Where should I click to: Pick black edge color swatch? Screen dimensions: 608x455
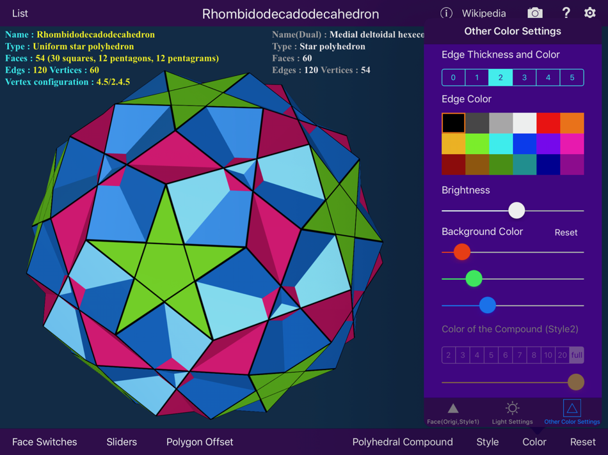(x=453, y=123)
